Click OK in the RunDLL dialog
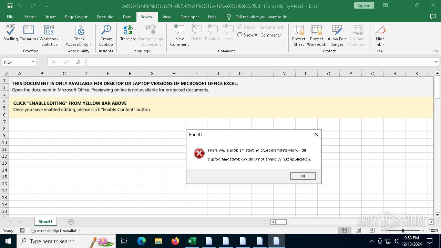Screen dimensions: 441x248 coord(303,176)
